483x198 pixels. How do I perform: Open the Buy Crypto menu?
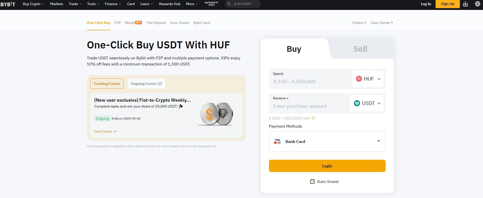33,4
